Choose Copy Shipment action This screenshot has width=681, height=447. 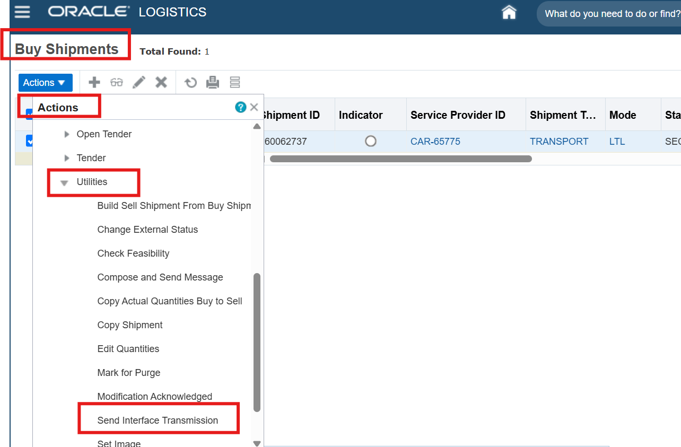(130, 325)
